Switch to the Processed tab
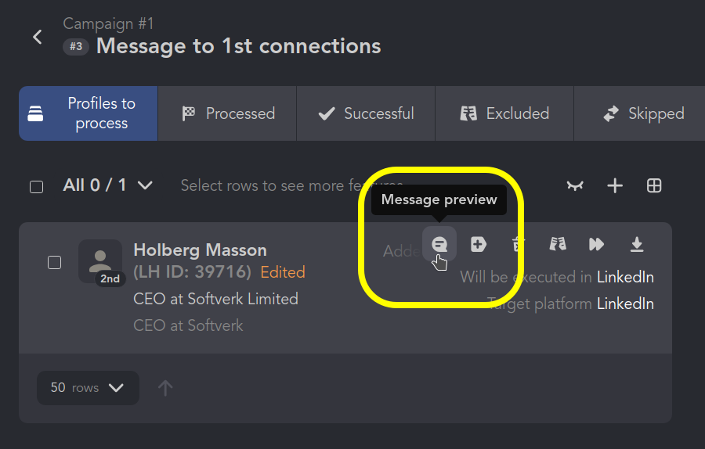The width and height of the screenshot is (705, 449). (227, 113)
